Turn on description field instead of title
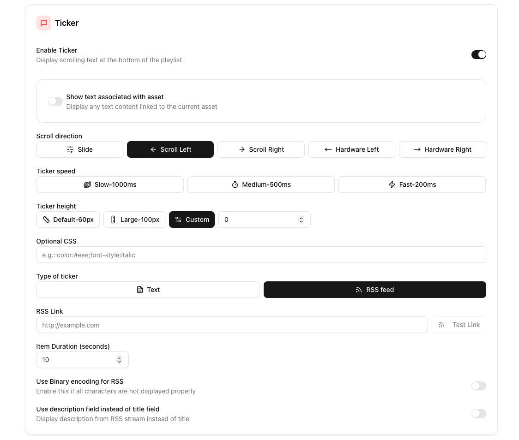This screenshot has width=519, height=440. pyautogui.click(x=478, y=414)
